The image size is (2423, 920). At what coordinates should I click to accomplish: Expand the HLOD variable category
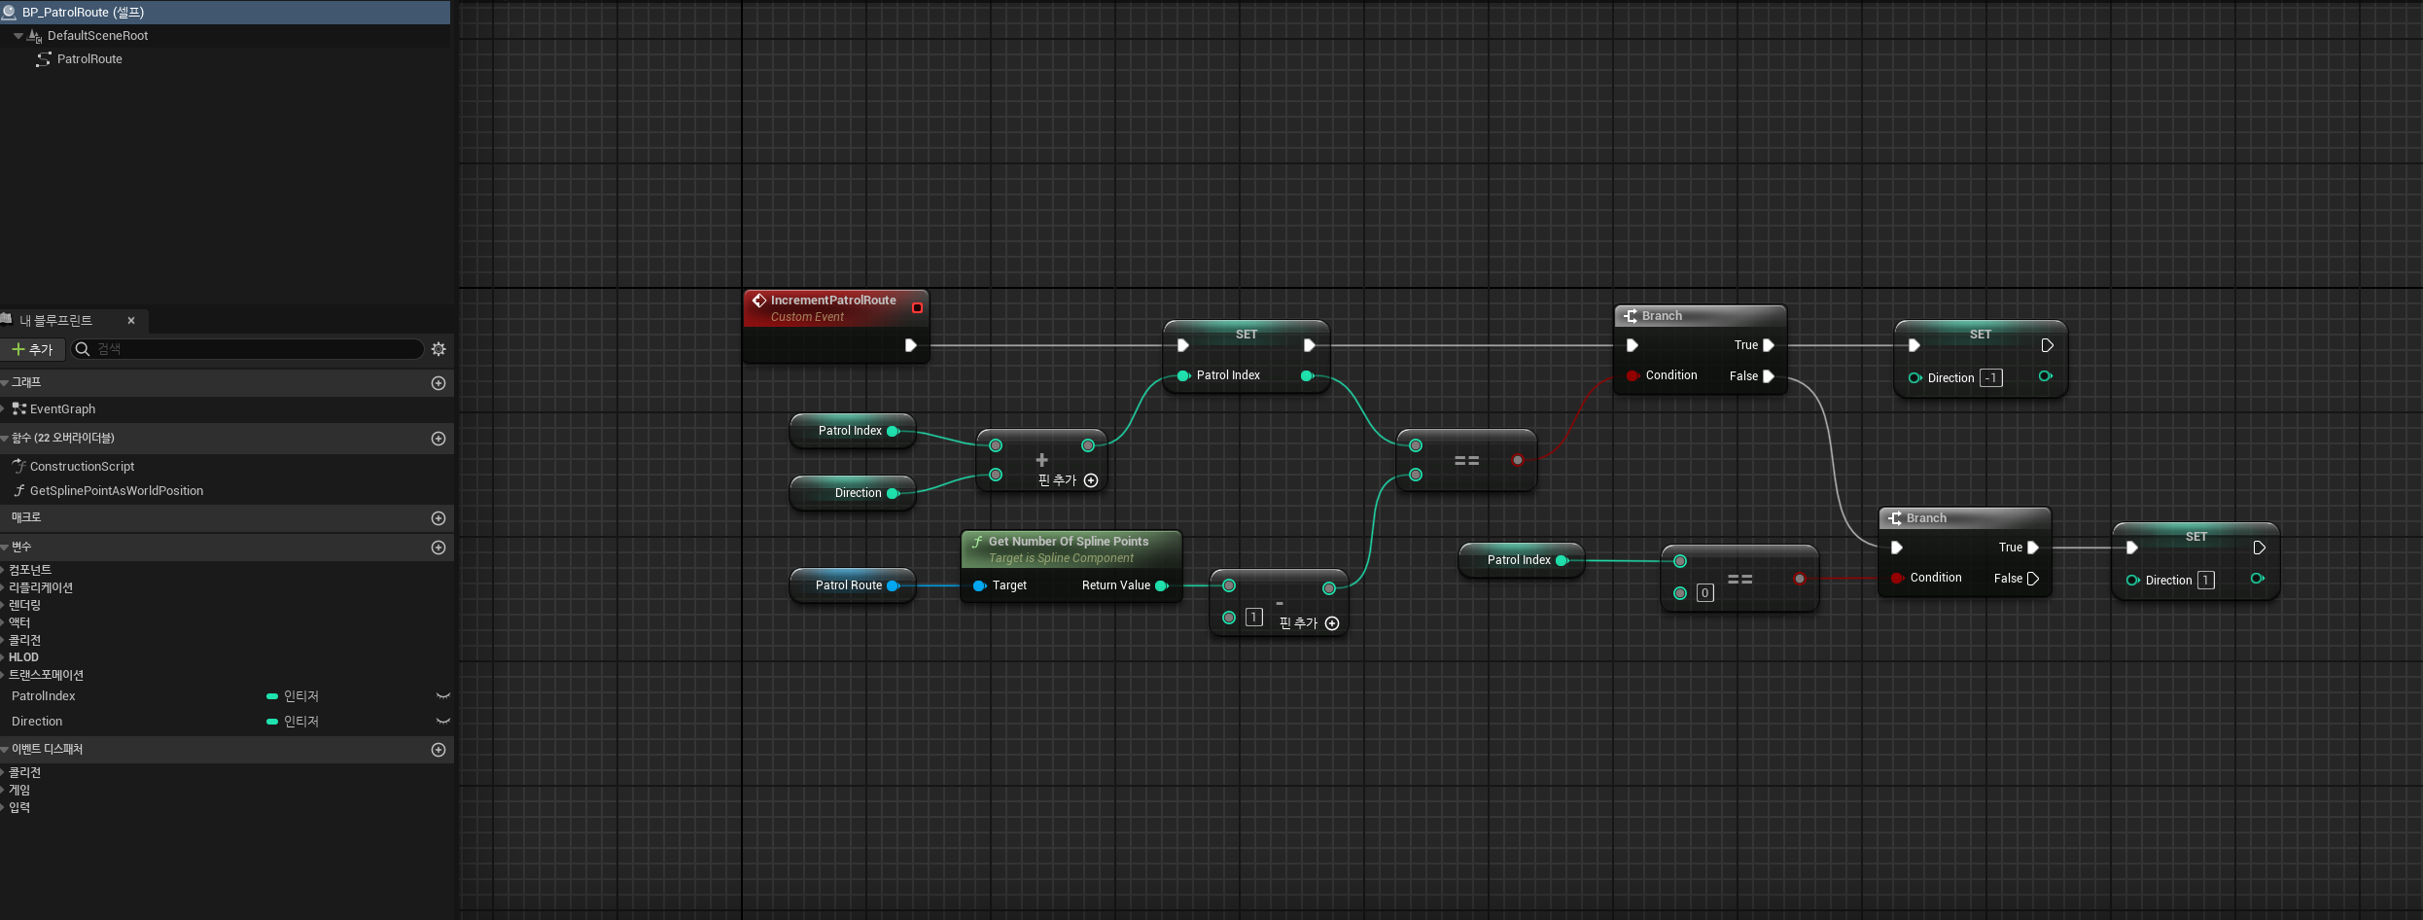(x=4, y=657)
